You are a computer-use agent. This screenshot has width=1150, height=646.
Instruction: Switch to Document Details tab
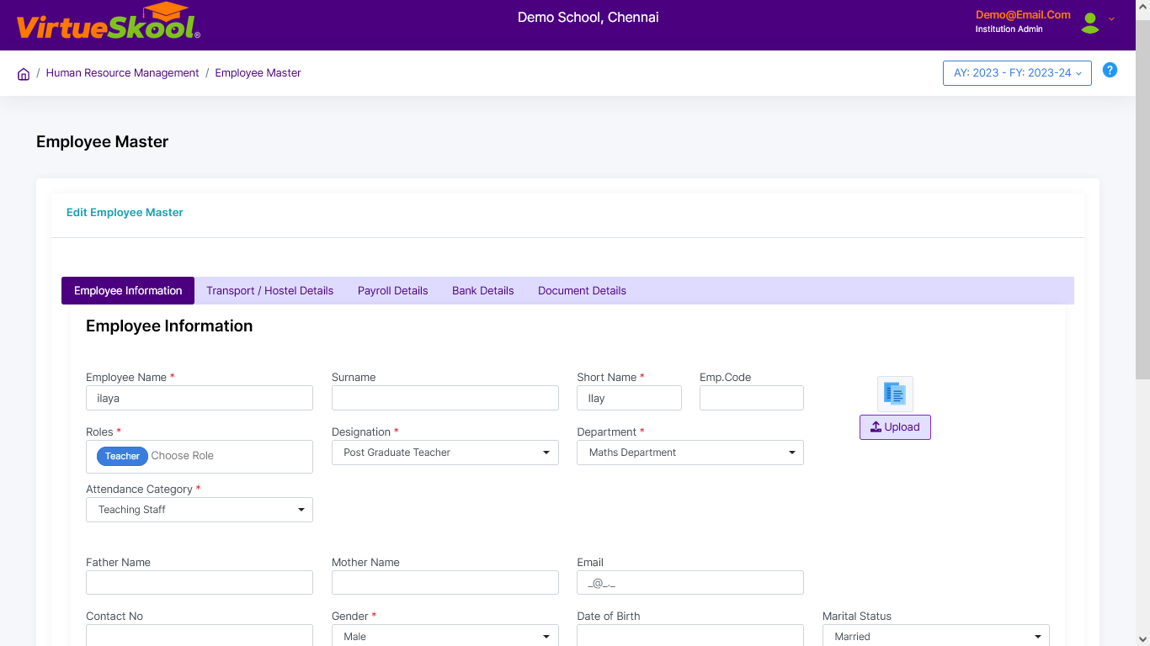582,291
